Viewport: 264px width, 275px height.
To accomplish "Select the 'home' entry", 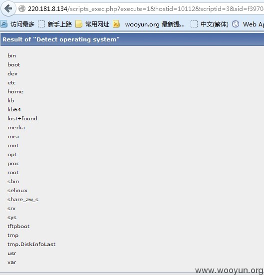I will pyautogui.click(x=15, y=91).
